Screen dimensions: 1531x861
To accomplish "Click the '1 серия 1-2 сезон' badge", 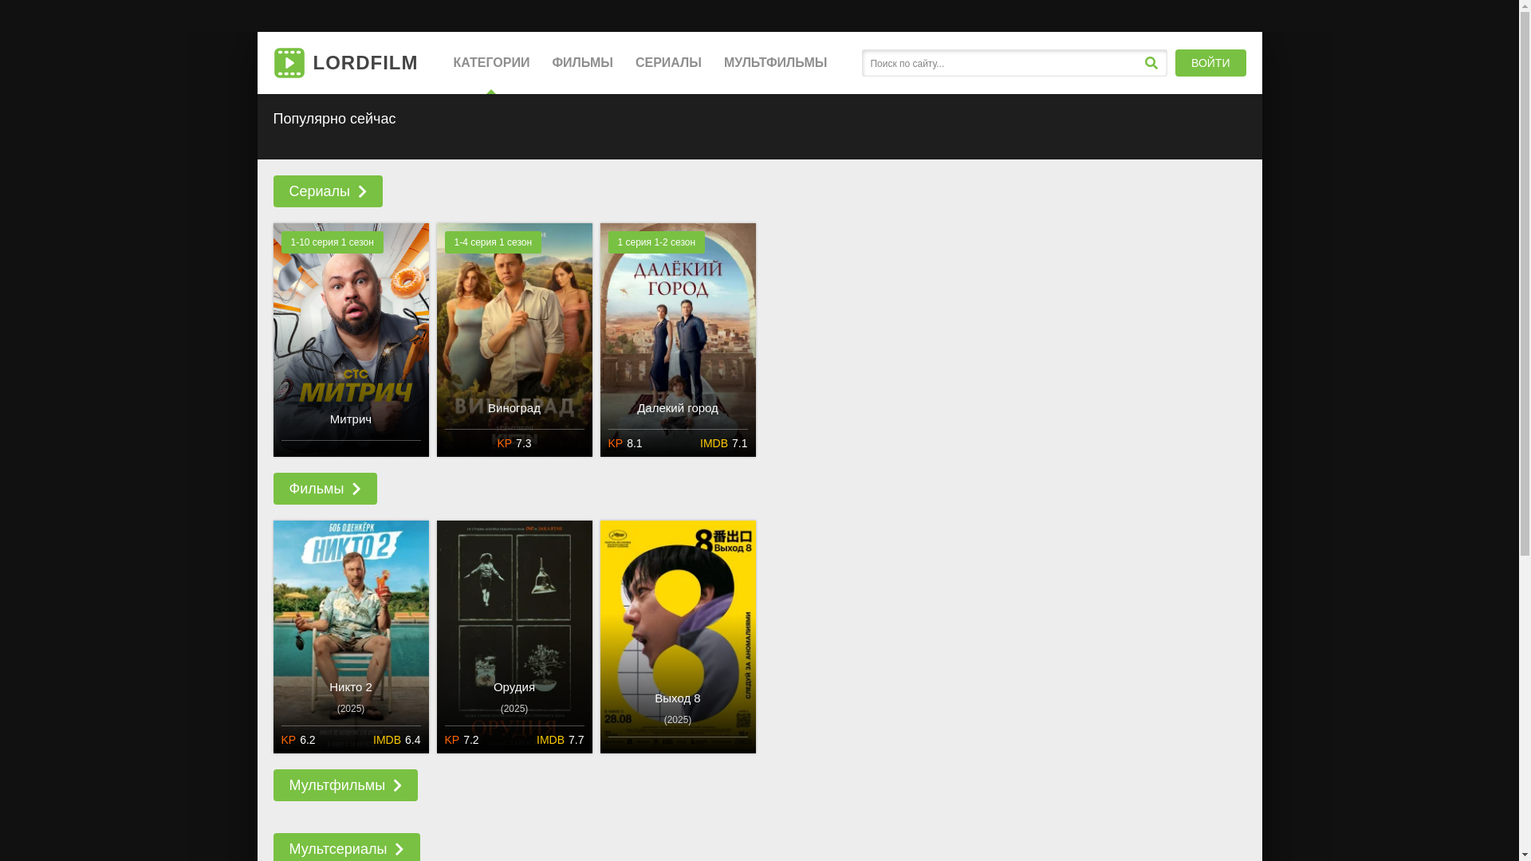I will pyautogui.click(x=656, y=242).
